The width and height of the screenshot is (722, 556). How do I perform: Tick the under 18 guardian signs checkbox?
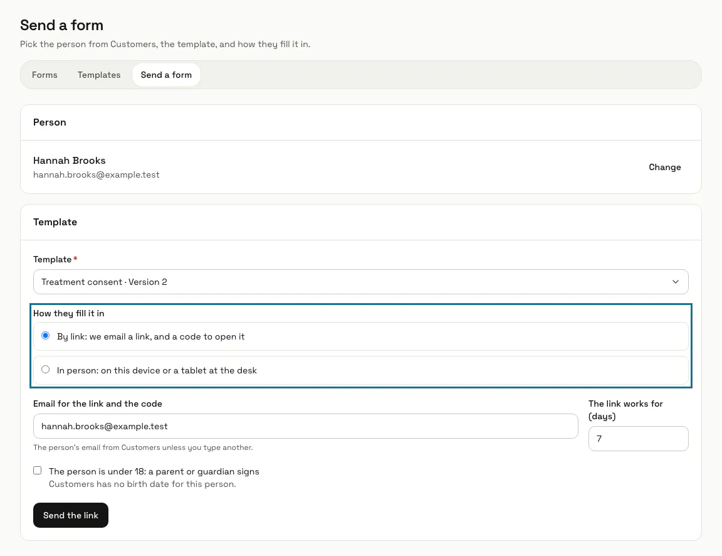click(38, 470)
